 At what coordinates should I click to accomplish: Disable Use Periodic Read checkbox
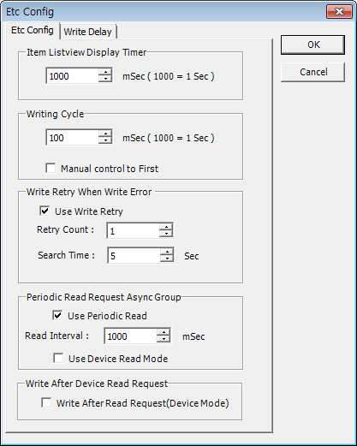pos(57,316)
